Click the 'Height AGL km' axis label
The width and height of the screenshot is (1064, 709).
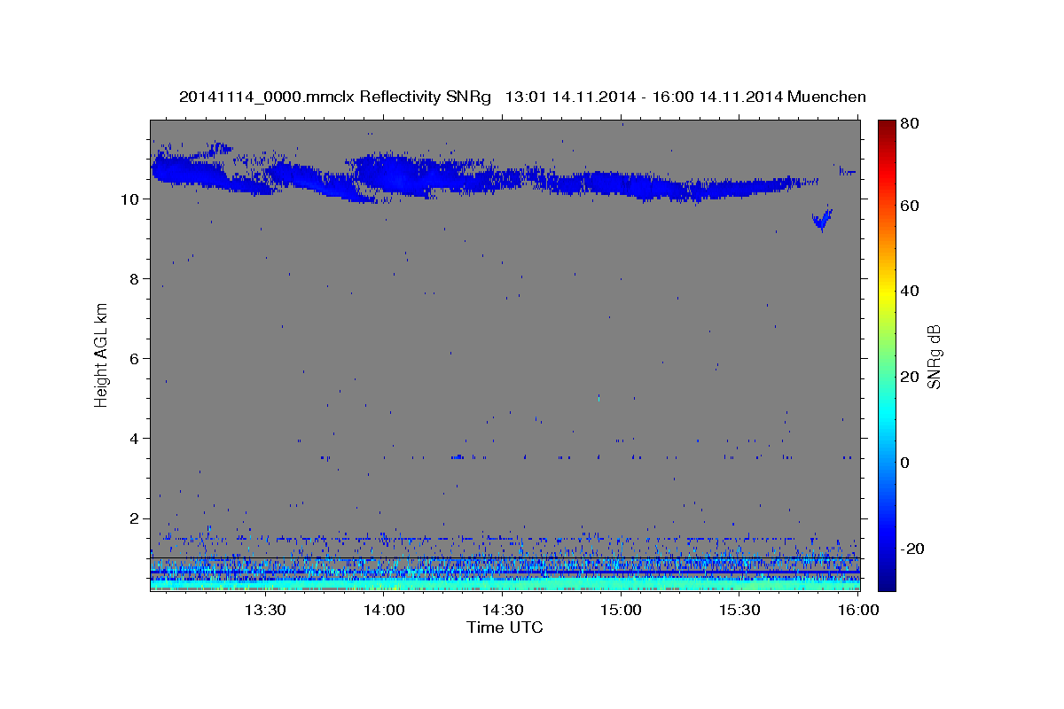(x=102, y=354)
